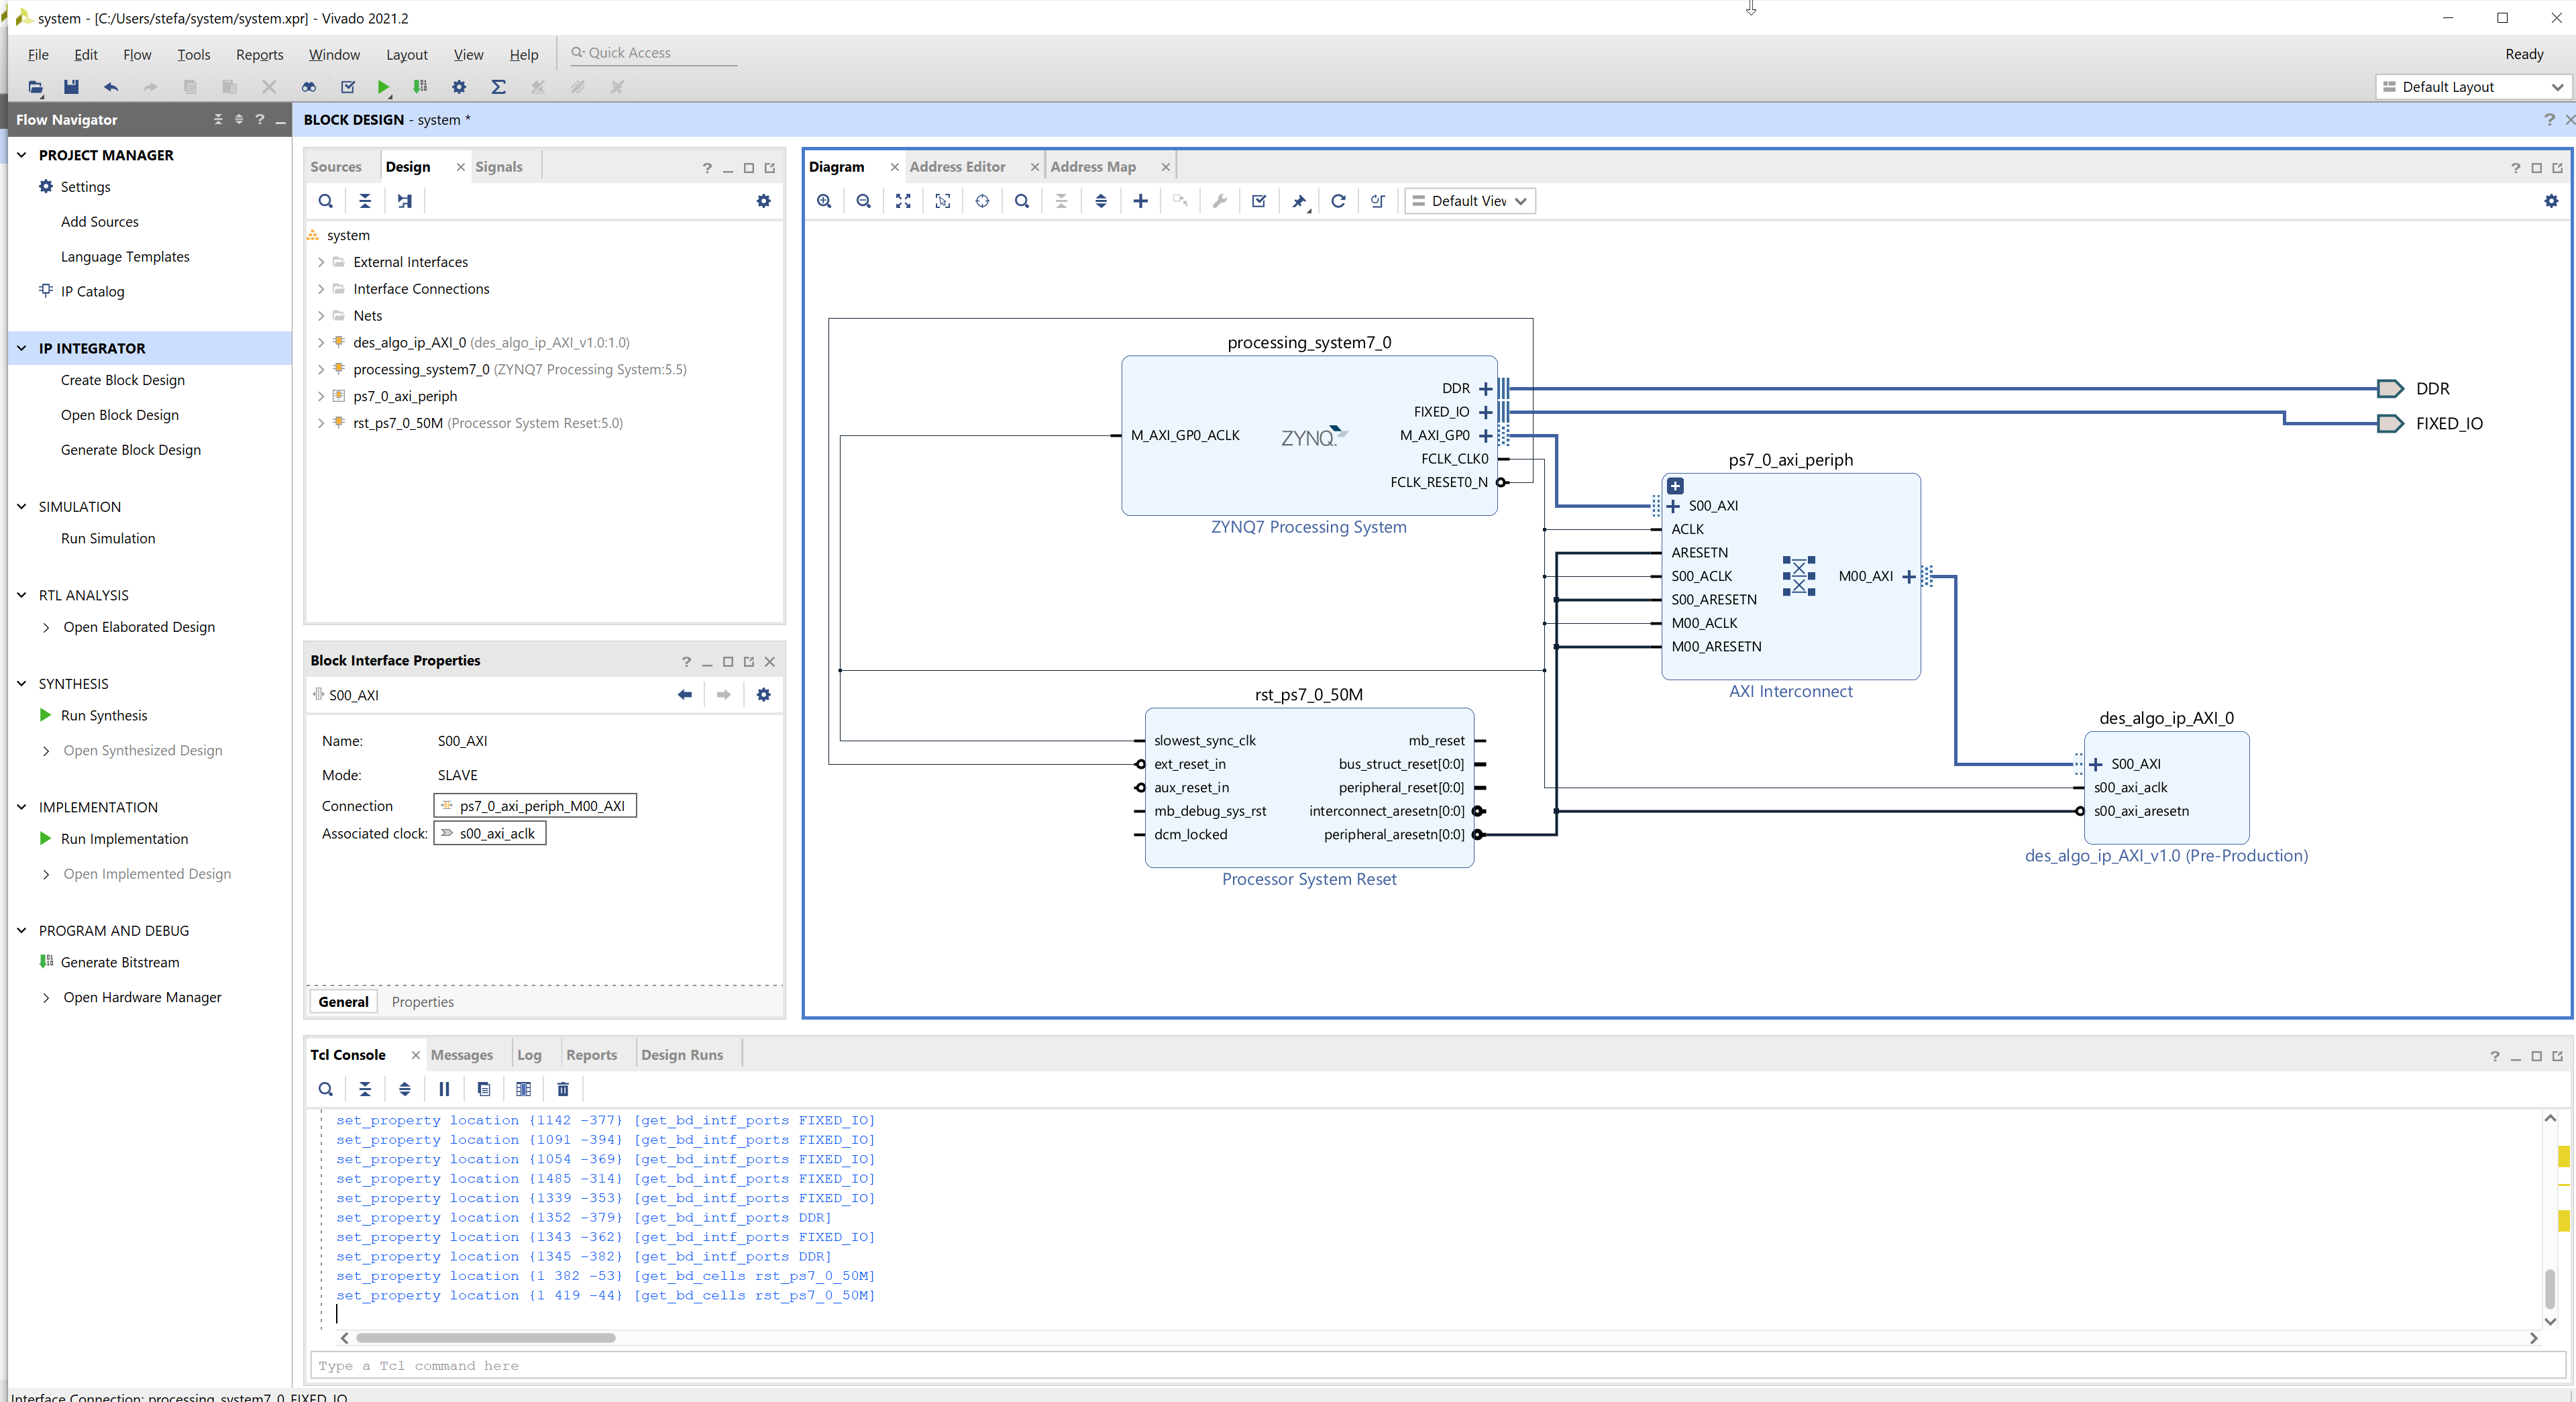This screenshot has width=2576, height=1402.
Task: Expand the External Interfaces tree node
Action: pyautogui.click(x=321, y=262)
